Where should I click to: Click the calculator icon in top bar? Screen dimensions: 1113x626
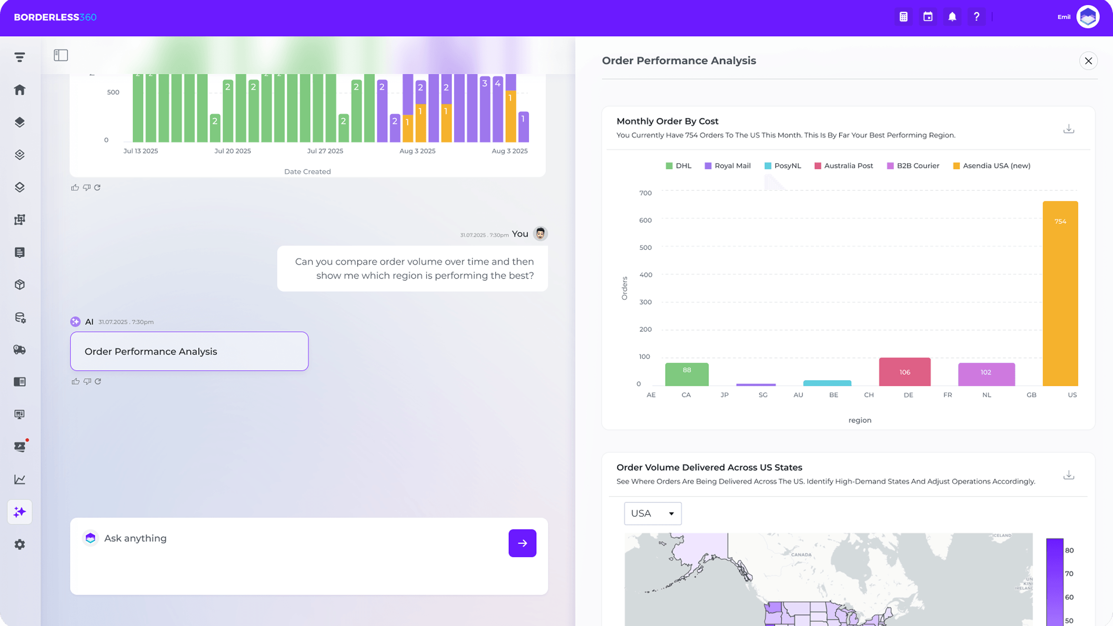coord(903,17)
